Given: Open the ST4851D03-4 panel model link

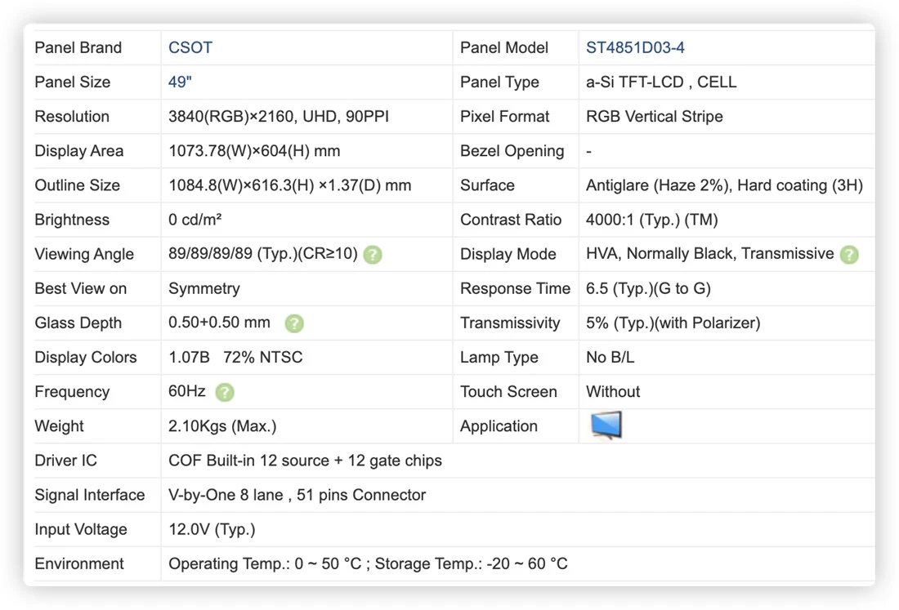Looking at the screenshot, I should 635,47.
